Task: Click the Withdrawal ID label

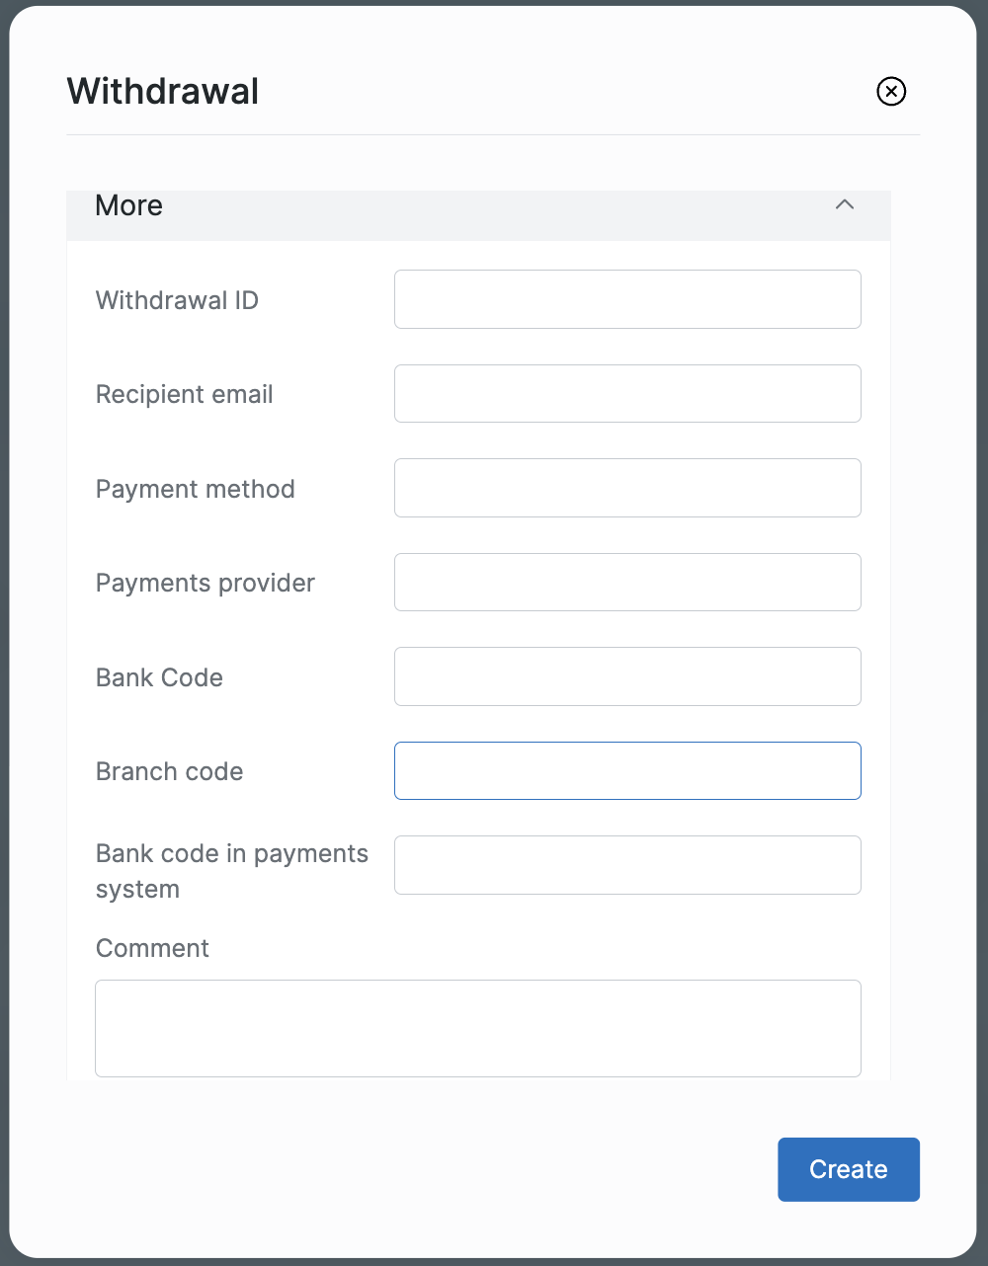Action: pyautogui.click(x=177, y=300)
